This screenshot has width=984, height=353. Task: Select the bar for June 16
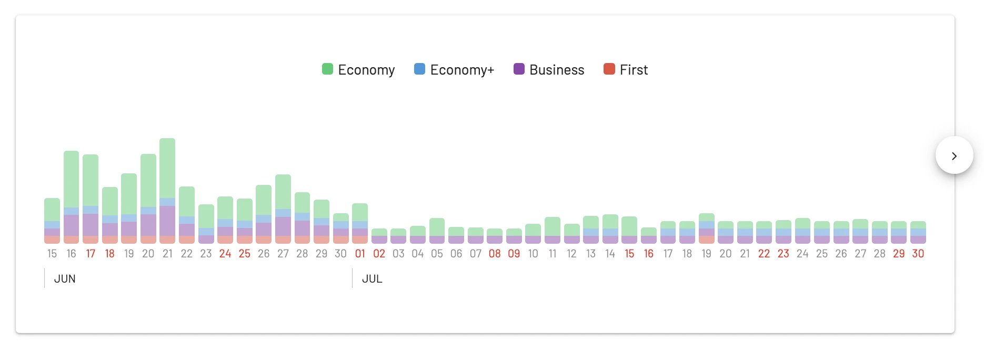pos(71,197)
